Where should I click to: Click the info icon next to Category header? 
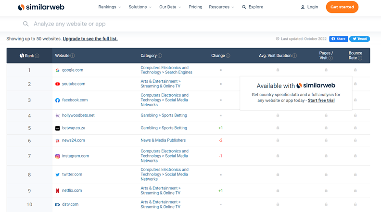[x=160, y=56]
